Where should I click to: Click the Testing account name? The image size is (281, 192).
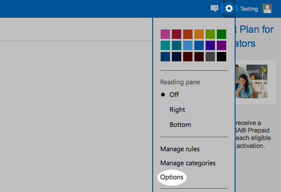click(x=249, y=9)
